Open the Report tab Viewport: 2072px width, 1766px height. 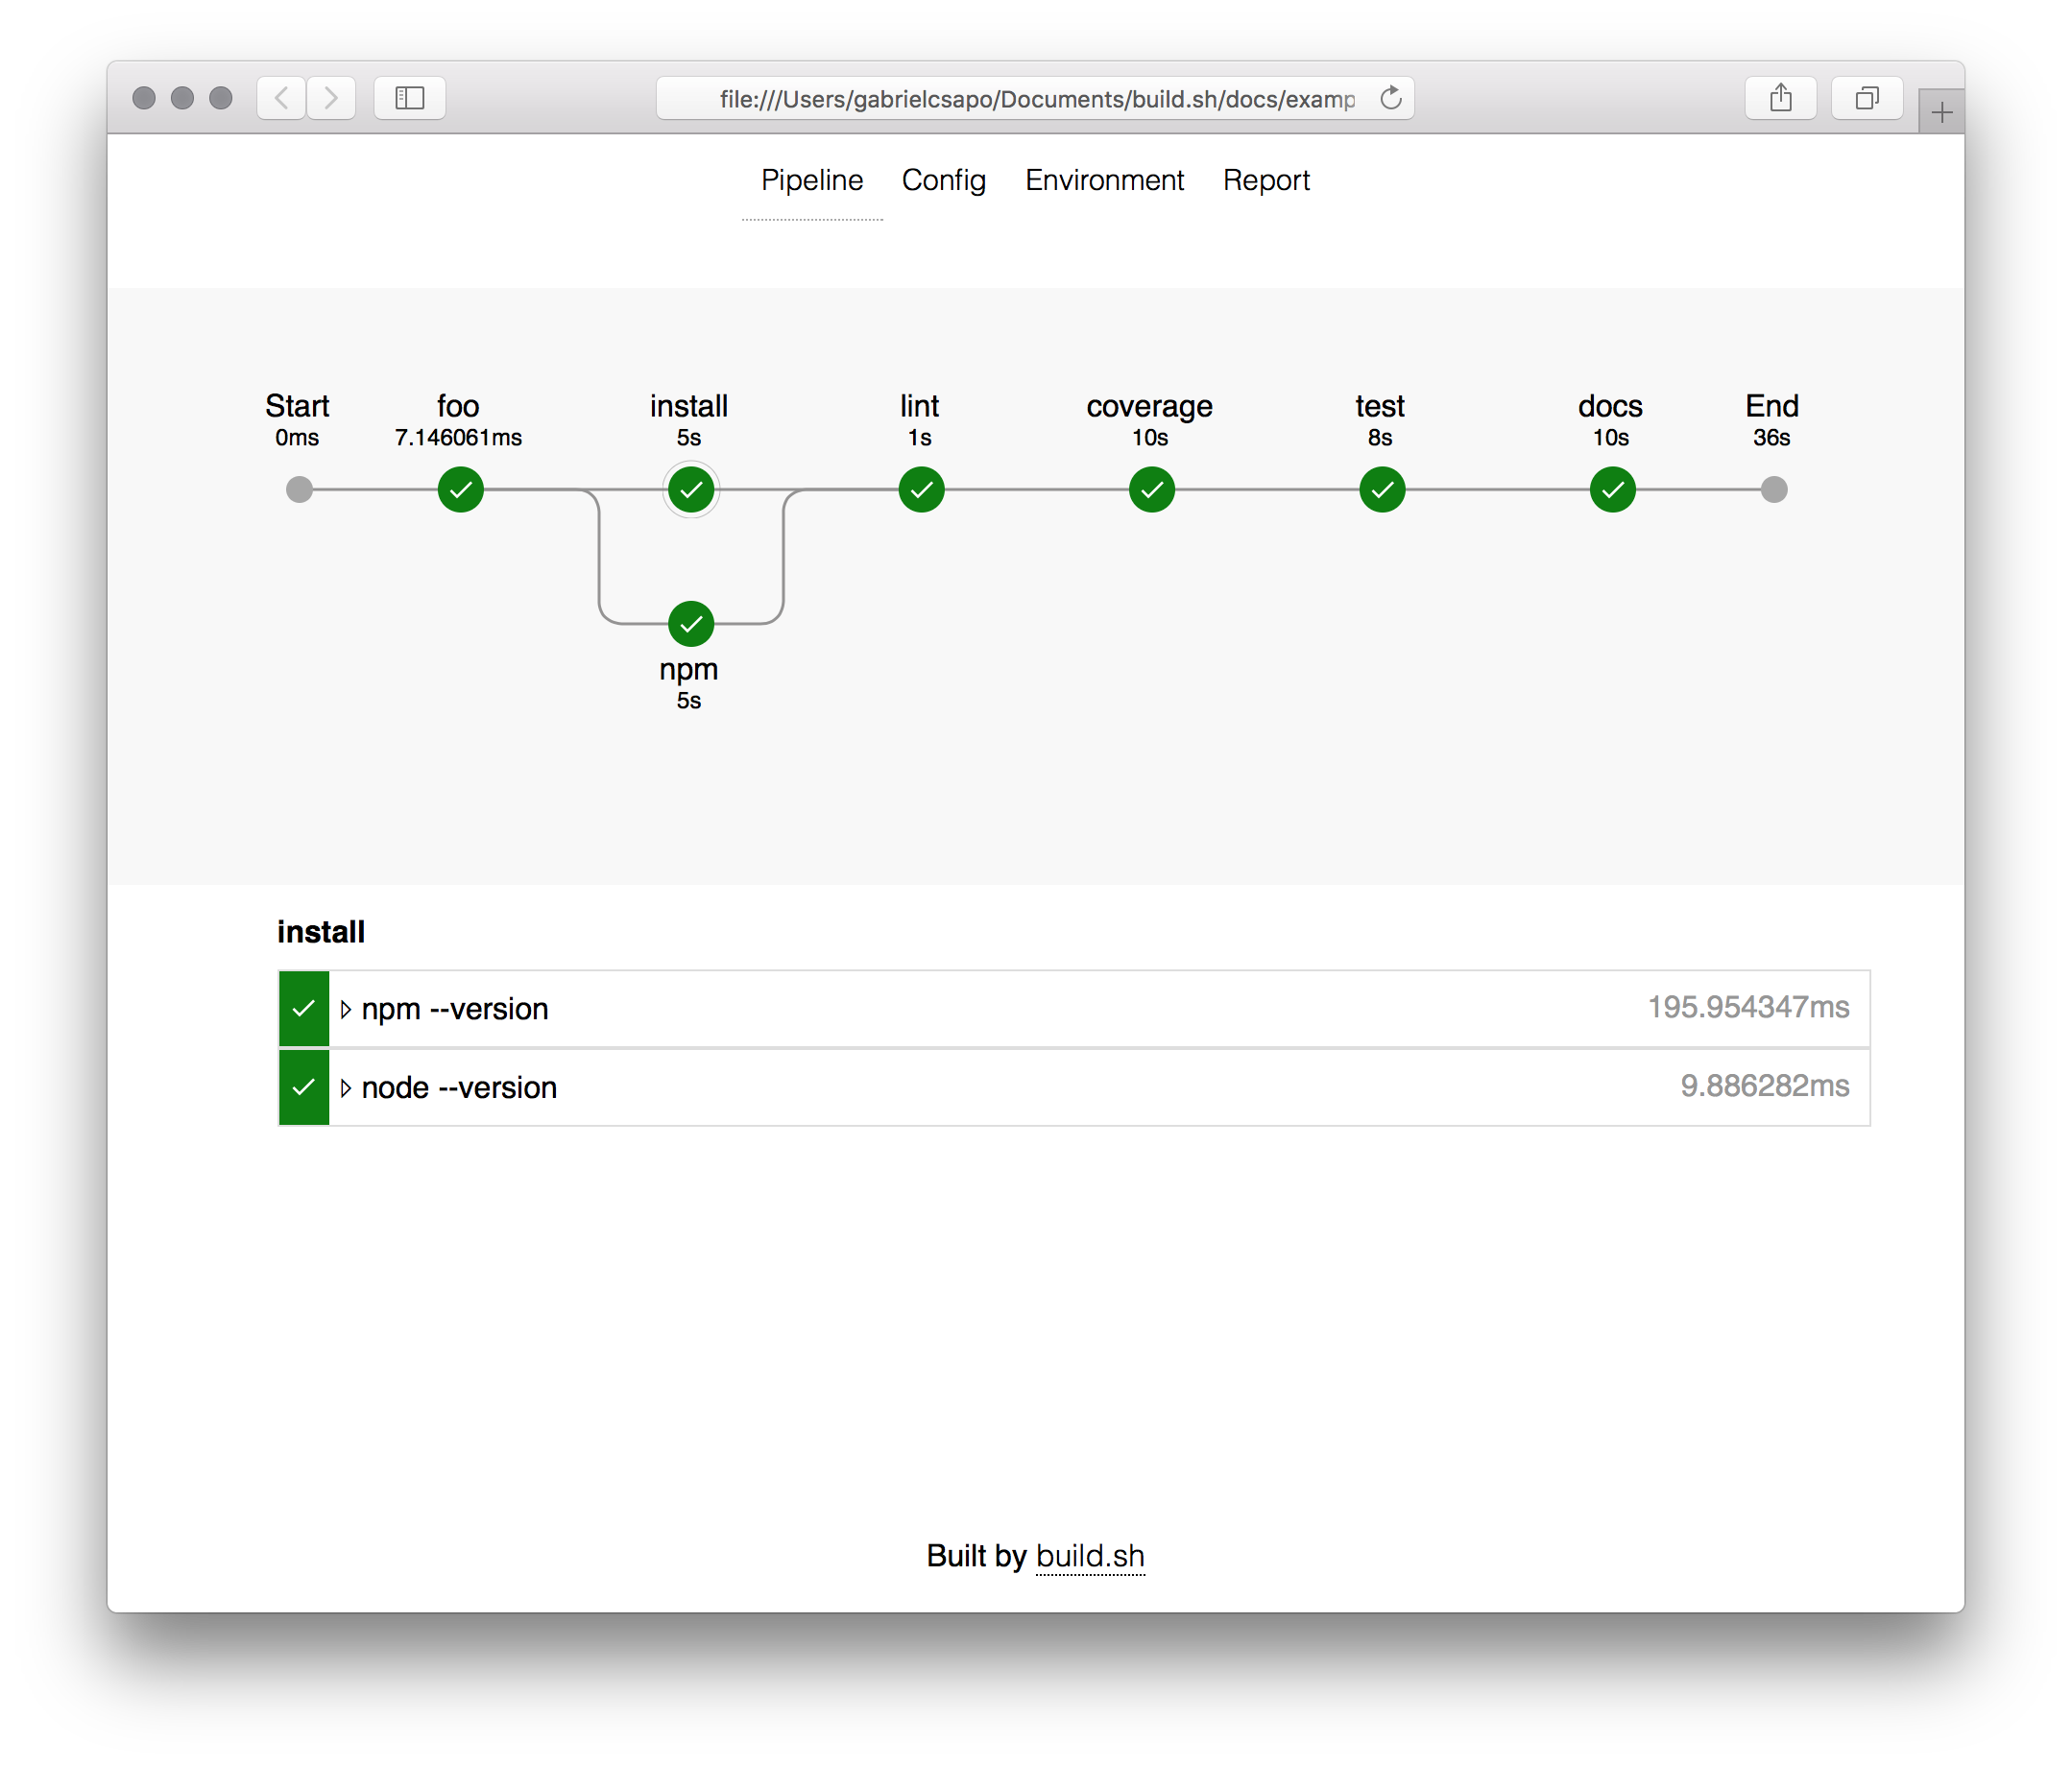(x=1265, y=180)
